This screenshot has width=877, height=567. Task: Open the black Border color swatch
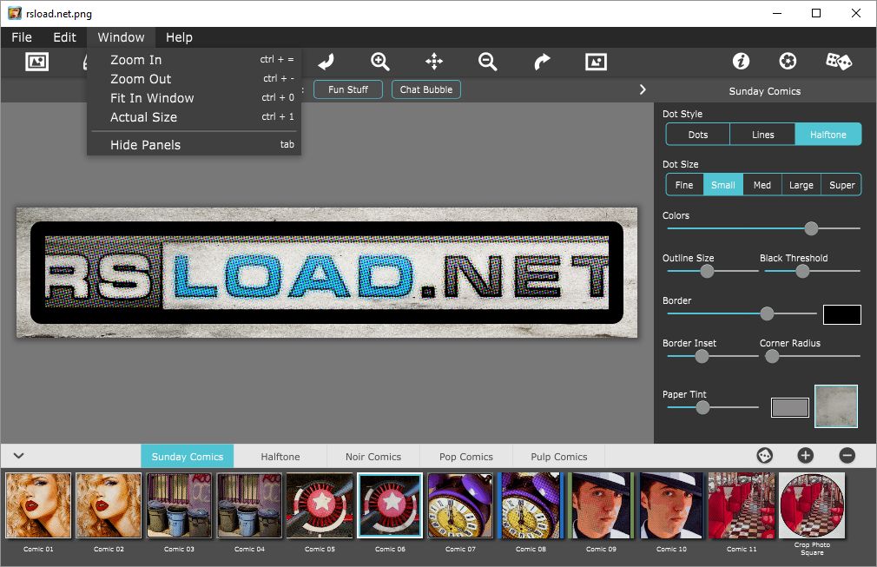[x=841, y=314]
